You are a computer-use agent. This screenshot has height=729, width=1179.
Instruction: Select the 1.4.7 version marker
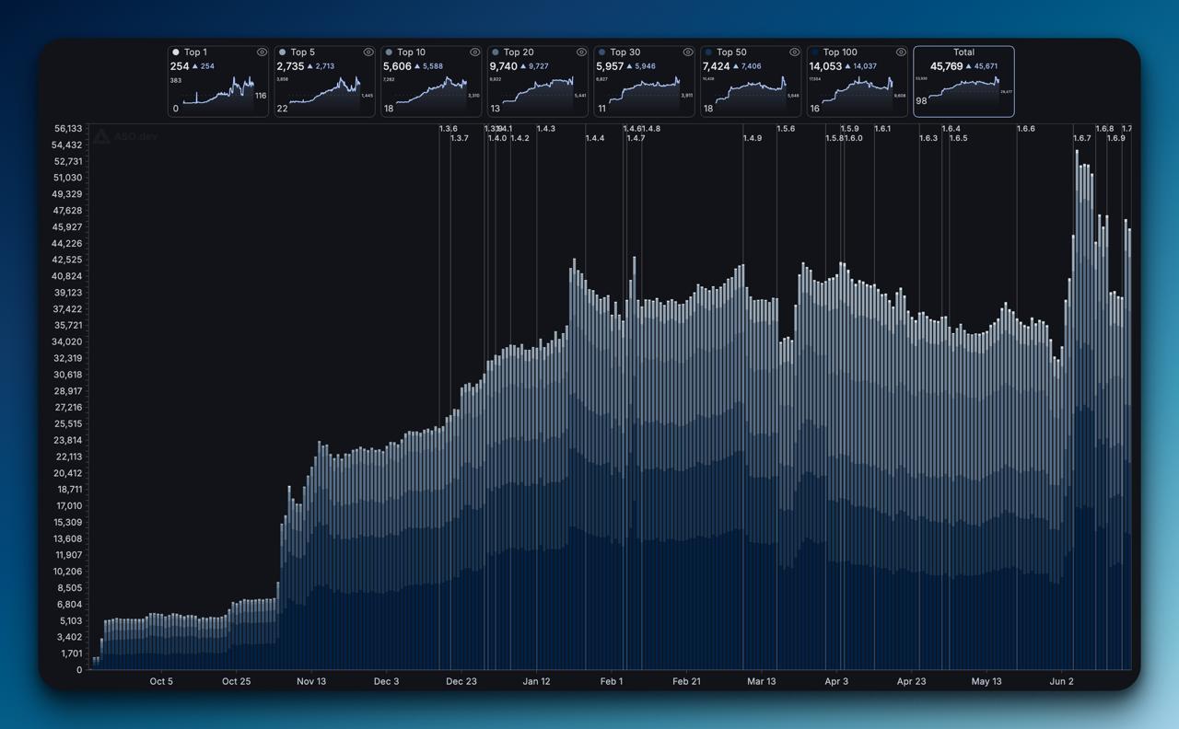tap(636, 138)
